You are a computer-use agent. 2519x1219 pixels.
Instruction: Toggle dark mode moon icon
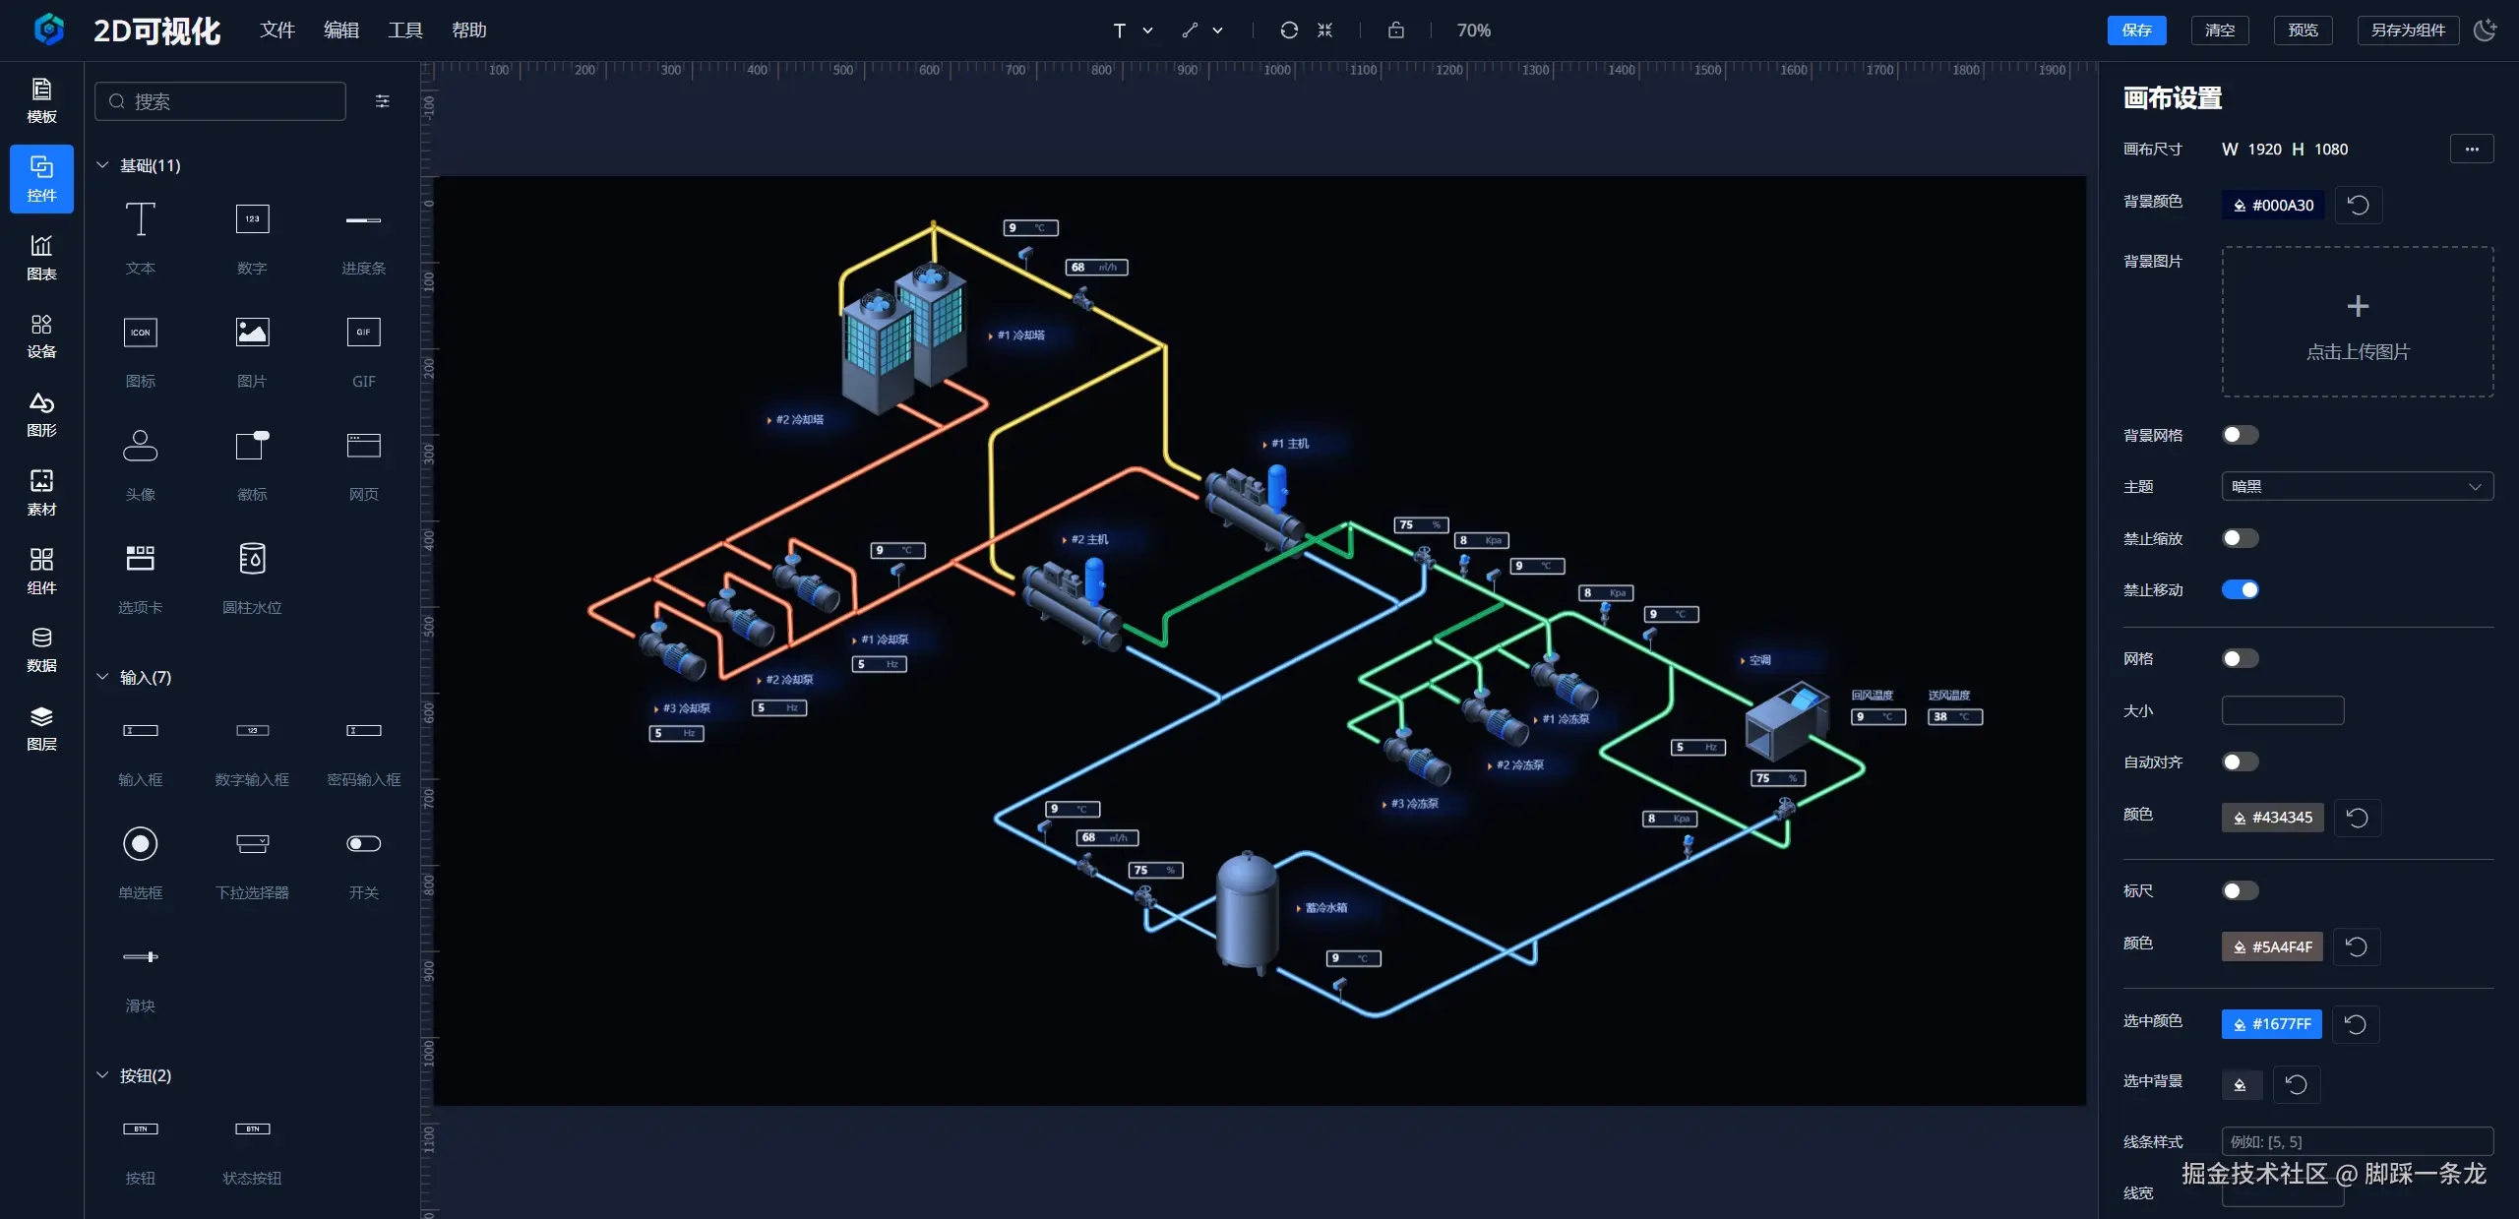pyautogui.click(x=2485, y=30)
